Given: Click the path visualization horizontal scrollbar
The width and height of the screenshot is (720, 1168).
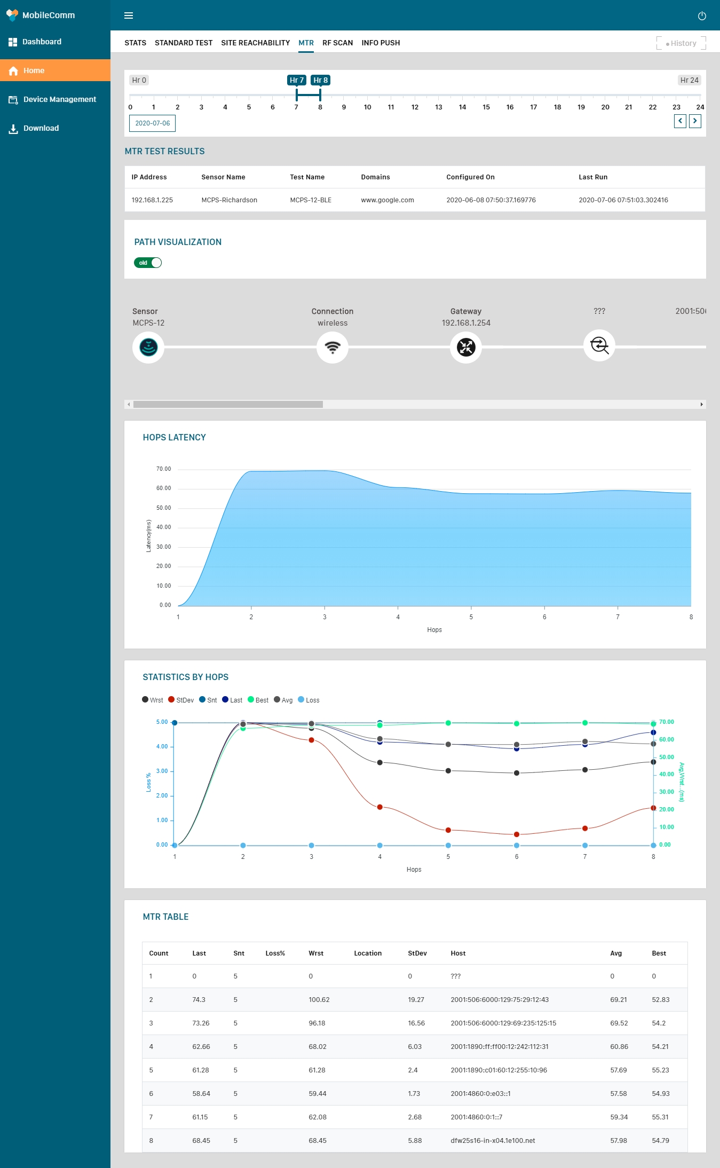Looking at the screenshot, I should pyautogui.click(x=228, y=405).
